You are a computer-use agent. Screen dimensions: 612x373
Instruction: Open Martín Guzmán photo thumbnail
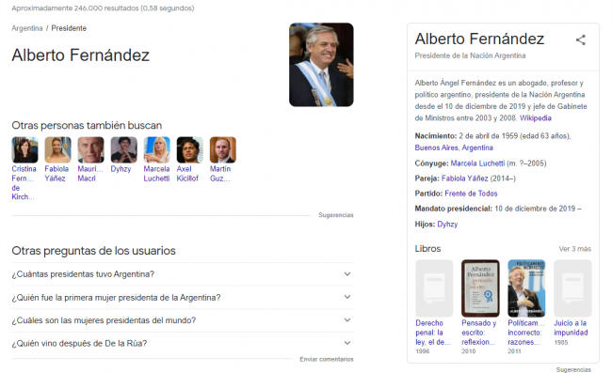[223, 149]
